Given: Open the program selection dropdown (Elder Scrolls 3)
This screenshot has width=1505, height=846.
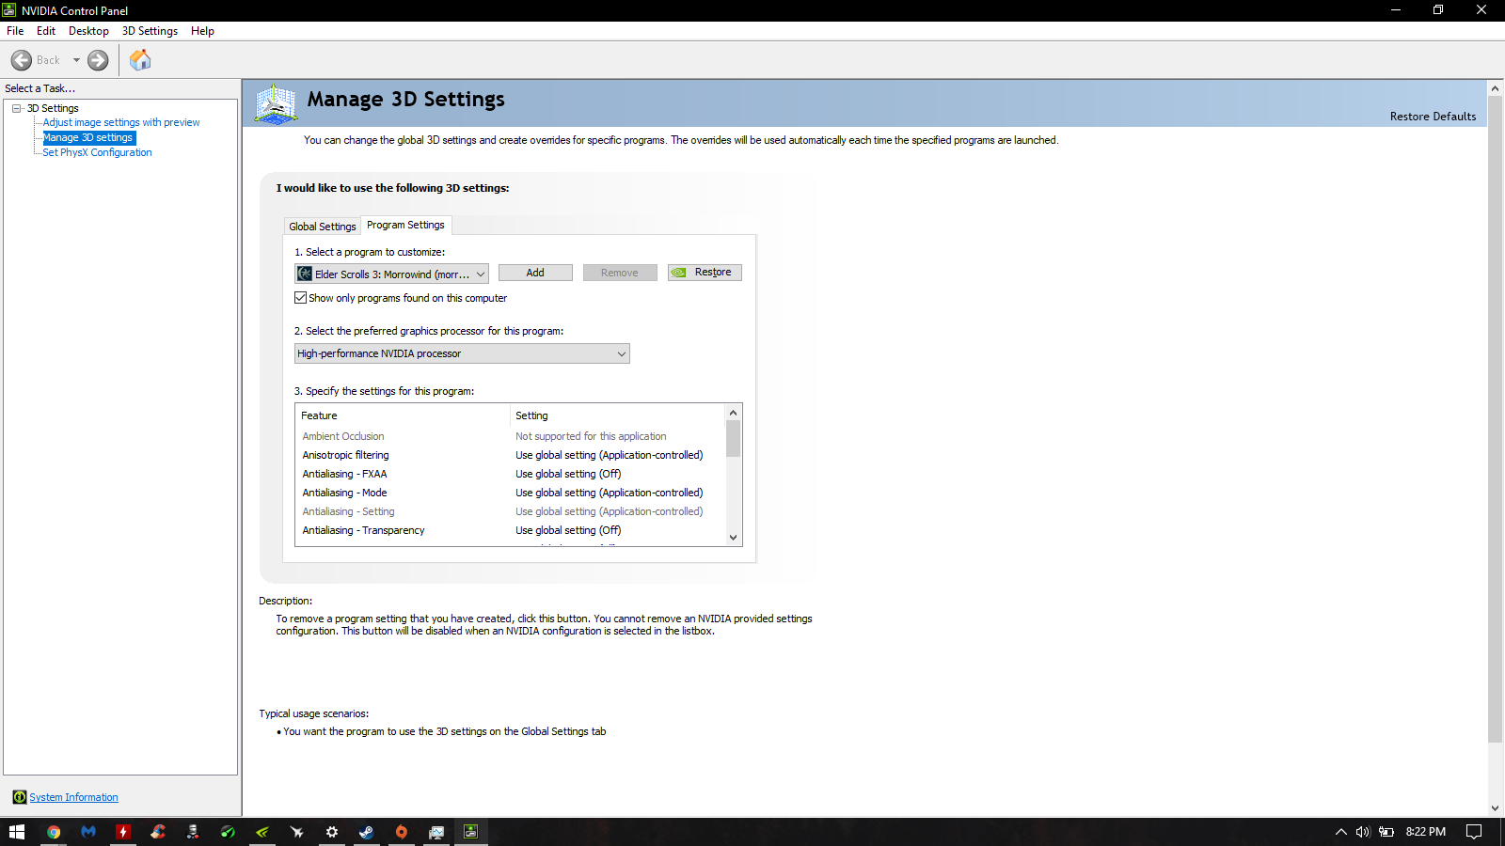Looking at the screenshot, I should pos(391,274).
